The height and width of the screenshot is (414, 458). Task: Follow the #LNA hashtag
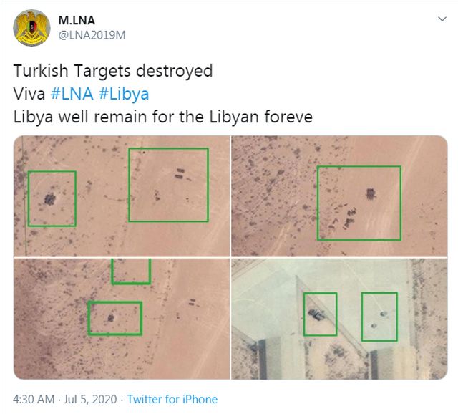pyautogui.click(x=72, y=94)
